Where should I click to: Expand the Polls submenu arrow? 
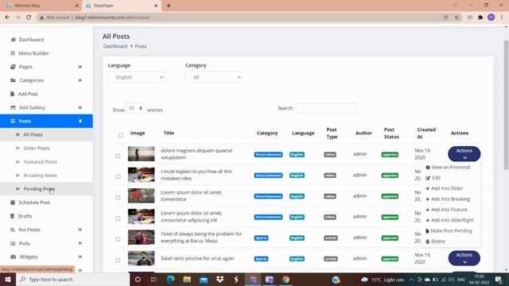[80, 243]
